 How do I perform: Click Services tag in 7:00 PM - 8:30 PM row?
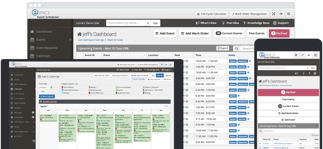coord(242,67)
